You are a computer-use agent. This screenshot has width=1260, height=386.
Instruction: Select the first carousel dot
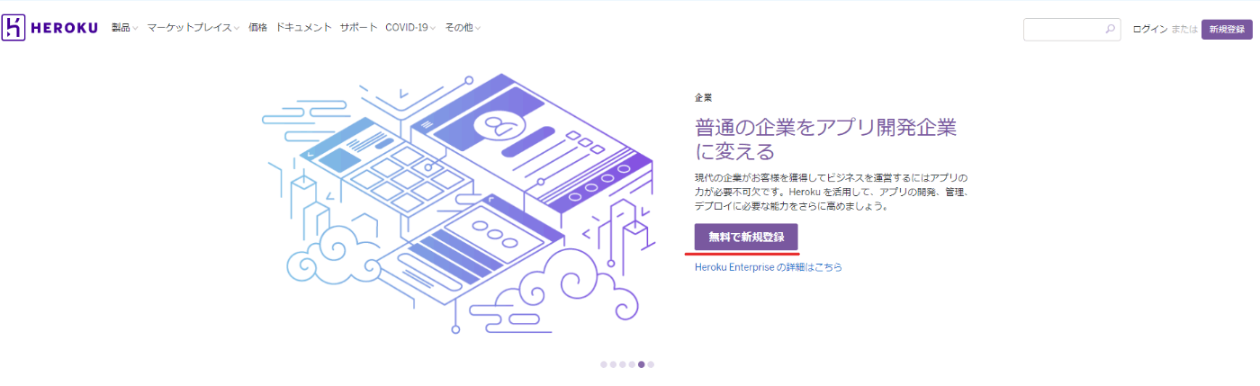point(603,364)
